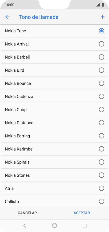Tap Android back navigation triangle
Image resolution: width=109 pixels, height=232 pixels.
[24, 226]
